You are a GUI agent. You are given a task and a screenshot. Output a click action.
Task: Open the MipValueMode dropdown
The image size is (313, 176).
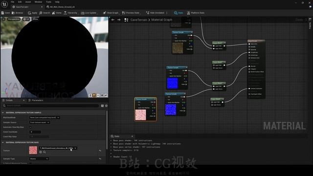pos(45,117)
